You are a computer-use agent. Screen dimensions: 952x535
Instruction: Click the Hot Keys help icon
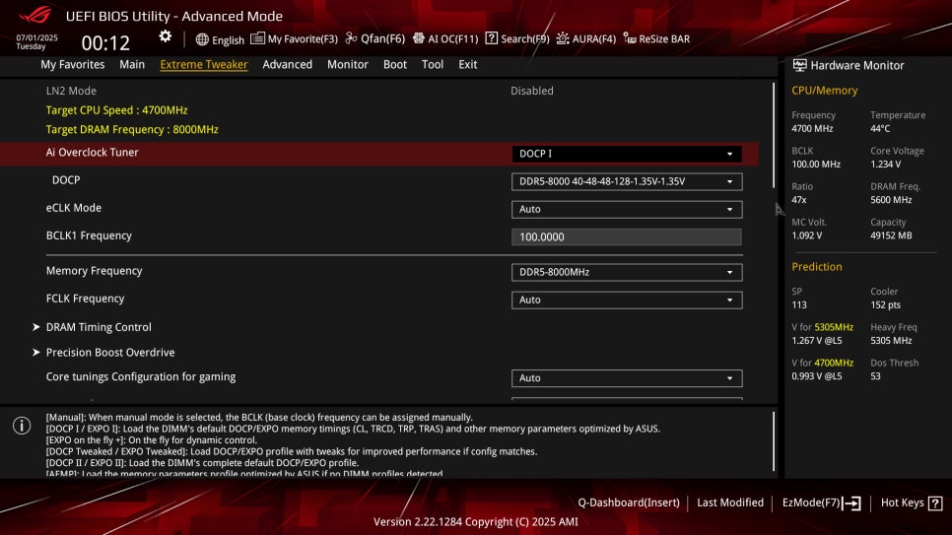pyautogui.click(x=935, y=502)
